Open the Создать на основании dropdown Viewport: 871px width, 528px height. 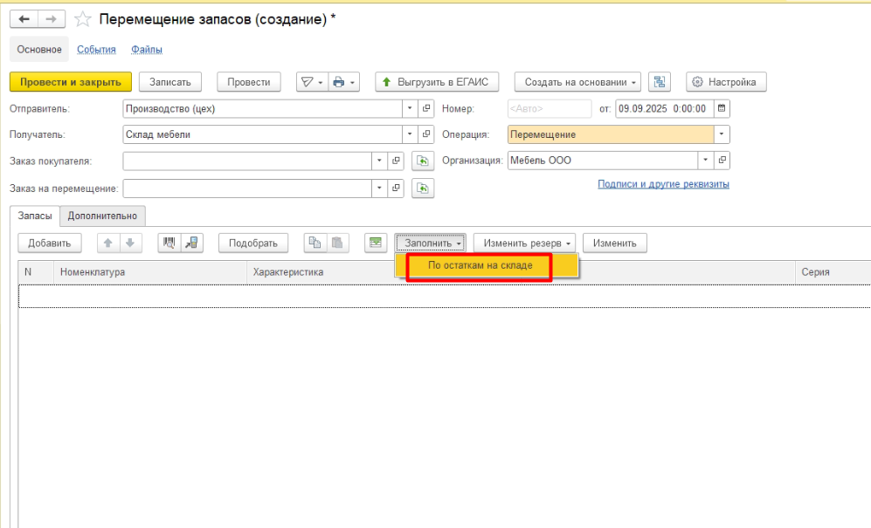[x=577, y=82]
